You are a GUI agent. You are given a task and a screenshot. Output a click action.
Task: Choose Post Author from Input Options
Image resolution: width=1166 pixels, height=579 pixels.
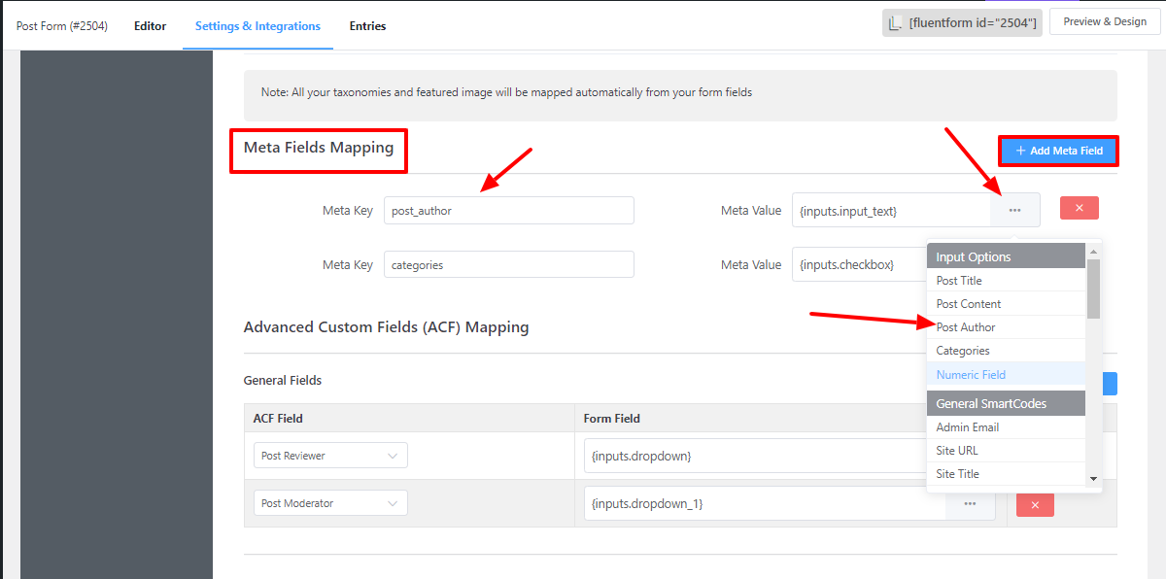(x=966, y=327)
